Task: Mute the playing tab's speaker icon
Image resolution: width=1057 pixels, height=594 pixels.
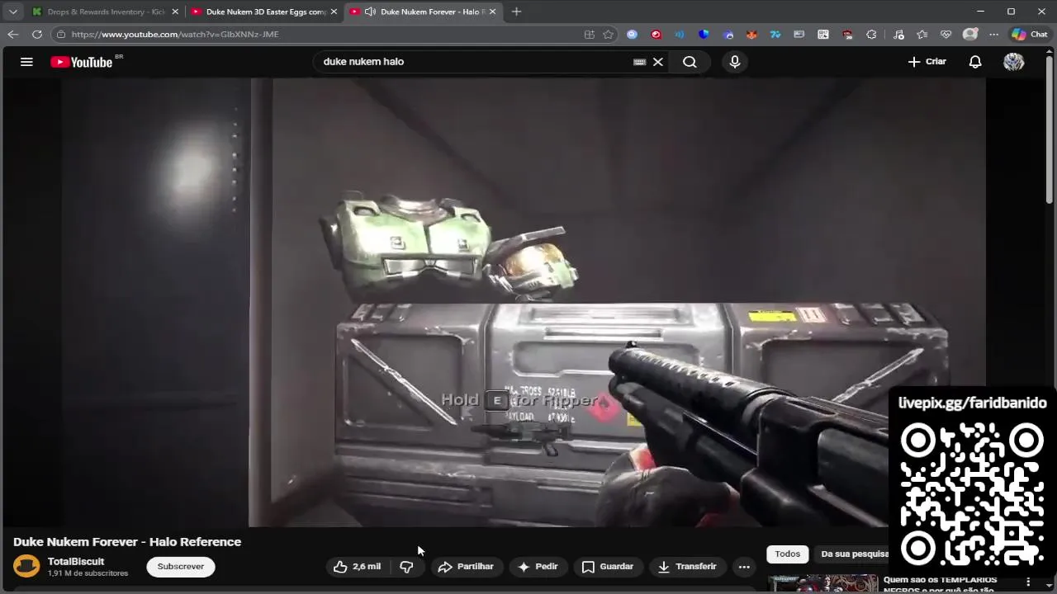Action: point(370,12)
